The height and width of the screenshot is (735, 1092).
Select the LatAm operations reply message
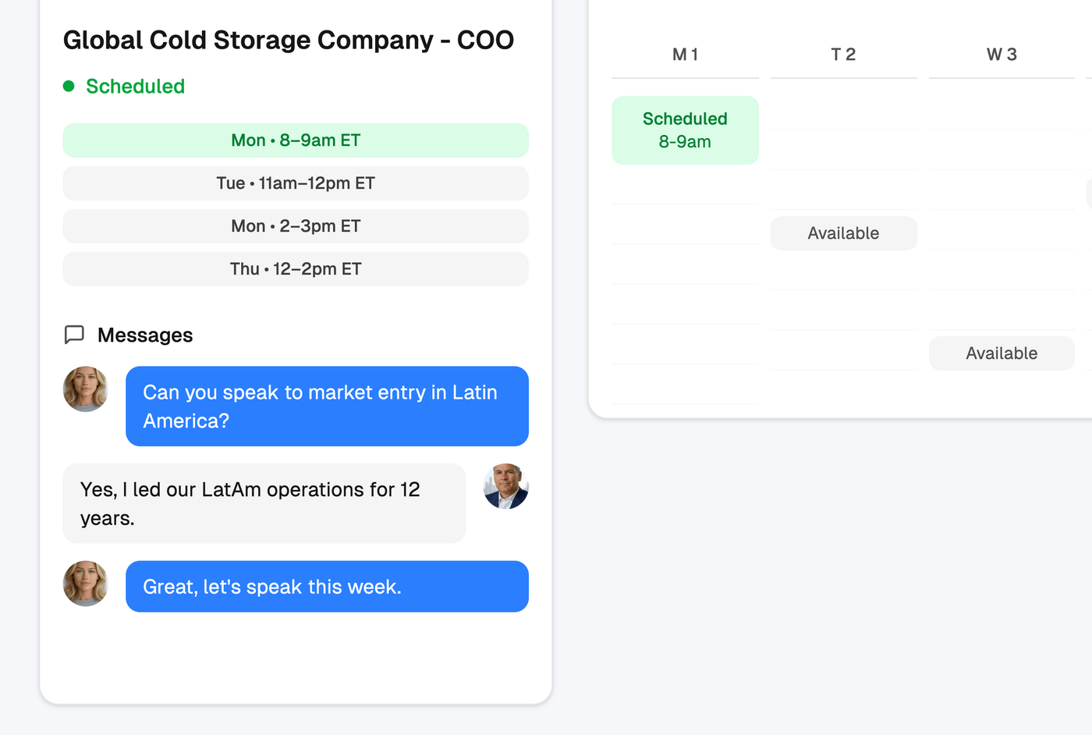coord(264,503)
